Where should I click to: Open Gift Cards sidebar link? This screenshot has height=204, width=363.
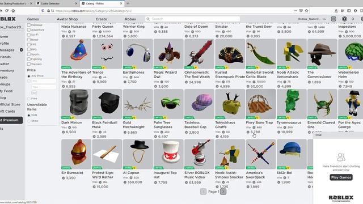(7, 111)
